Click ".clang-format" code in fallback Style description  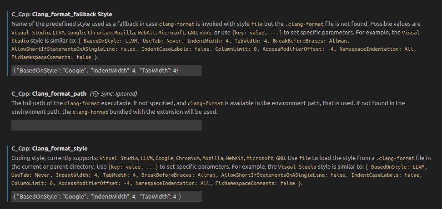coord(304,24)
